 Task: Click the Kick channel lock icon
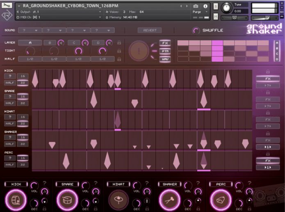click(x=44, y=208)
